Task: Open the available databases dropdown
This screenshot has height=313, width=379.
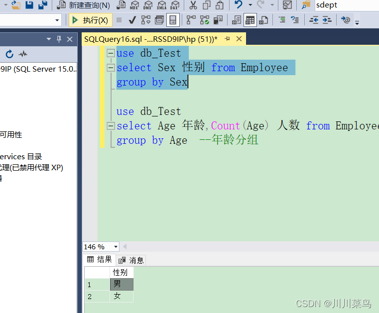Action: pyautogui.click(x=57, y=20)
